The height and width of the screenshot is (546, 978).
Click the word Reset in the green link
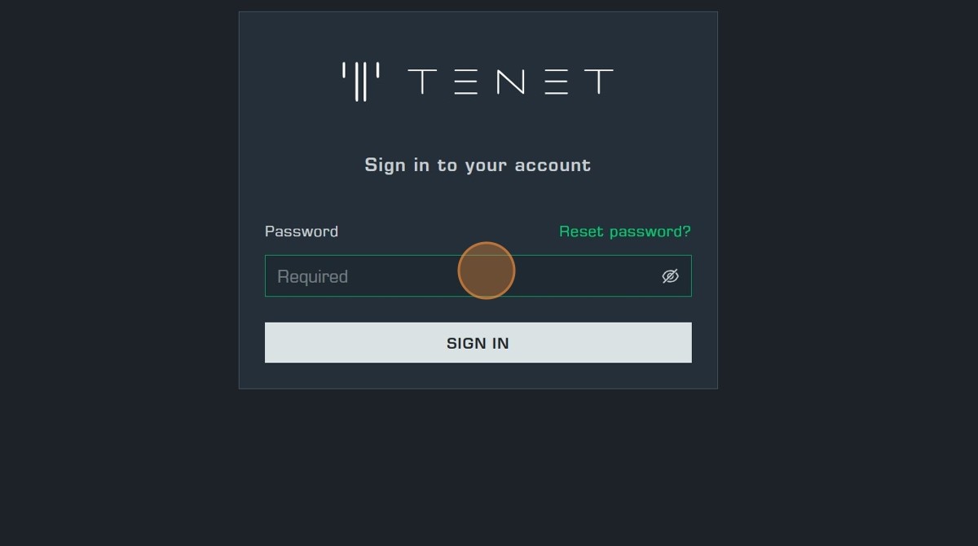pos(582,231)
